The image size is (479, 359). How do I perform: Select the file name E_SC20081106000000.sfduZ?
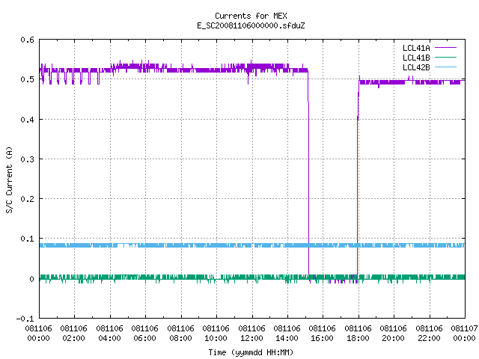pos(251,25)
